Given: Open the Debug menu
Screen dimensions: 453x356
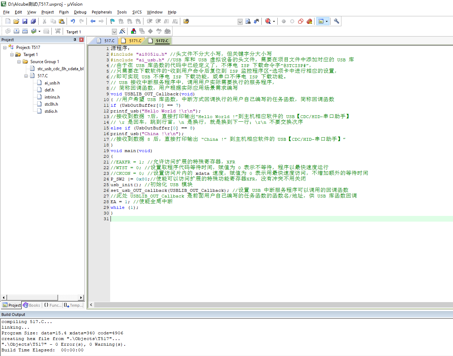Looking at the screenshot, I should pyautogui.click(x=80, y=12).
